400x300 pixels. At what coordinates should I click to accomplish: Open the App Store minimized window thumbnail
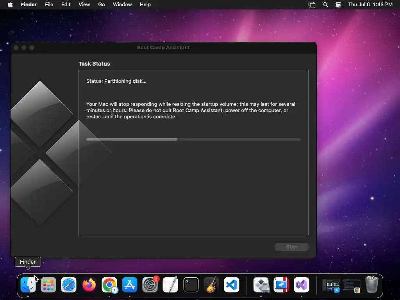tap(331, 286)
